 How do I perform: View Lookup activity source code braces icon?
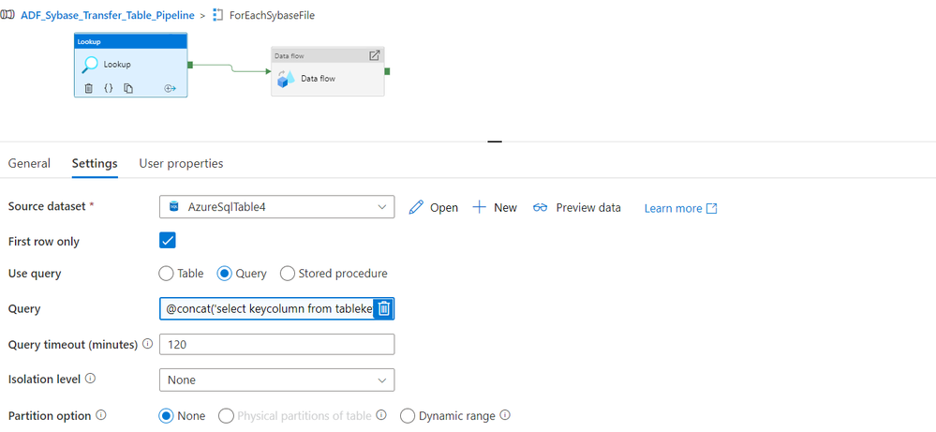pyautogui.click(x=108, y=88)
